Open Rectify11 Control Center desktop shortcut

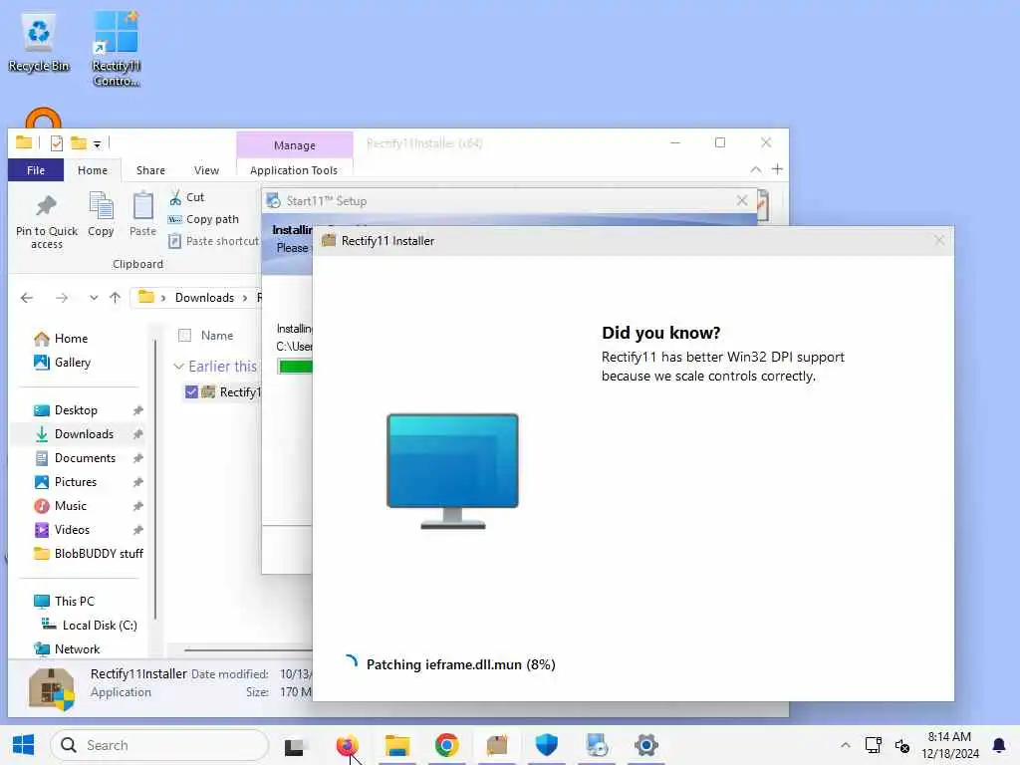coord(116,48)
